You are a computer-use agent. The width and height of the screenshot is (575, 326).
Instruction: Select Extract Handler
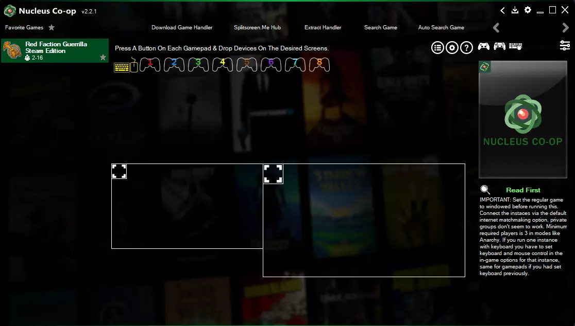tap(323, 27)
